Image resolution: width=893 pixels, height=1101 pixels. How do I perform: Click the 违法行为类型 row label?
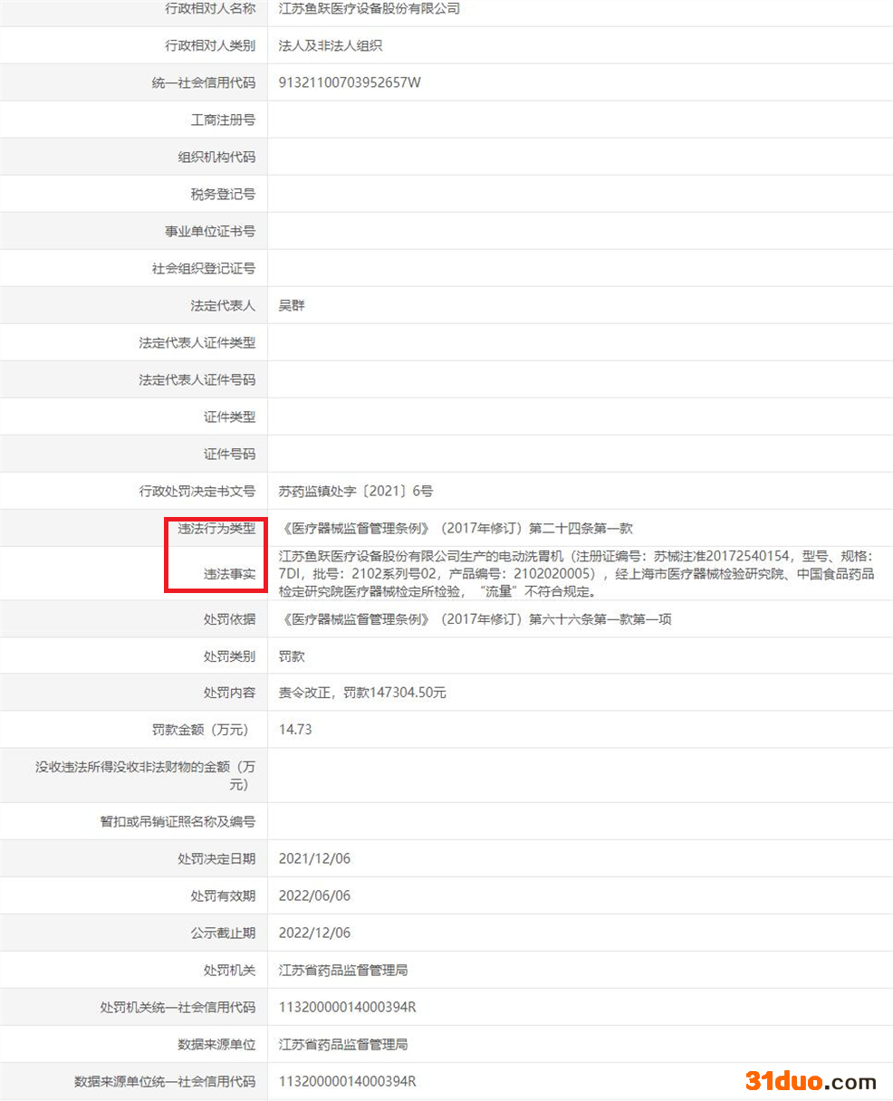tap(216, 529)
